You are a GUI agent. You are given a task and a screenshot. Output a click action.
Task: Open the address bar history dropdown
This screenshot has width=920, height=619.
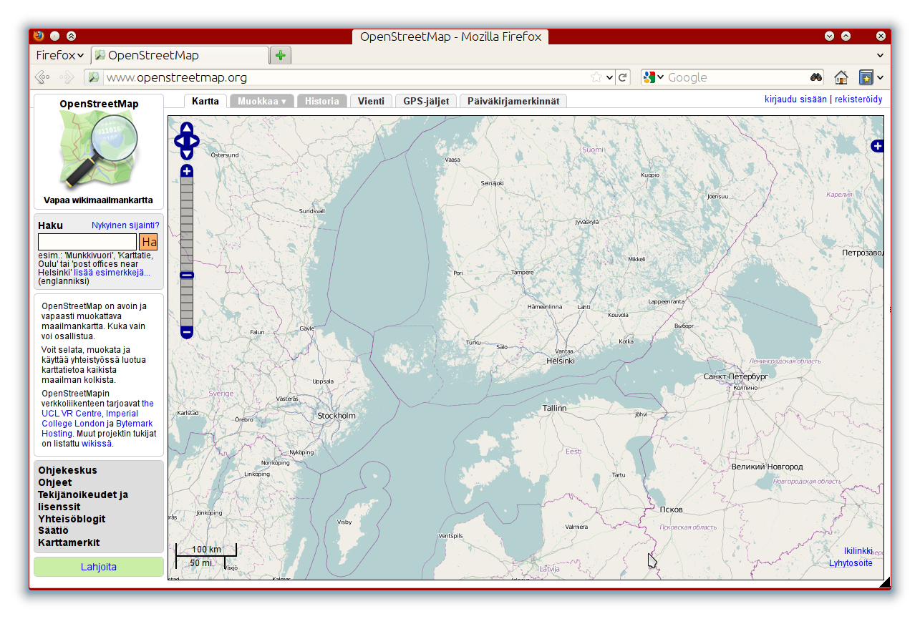click(609, 77)
